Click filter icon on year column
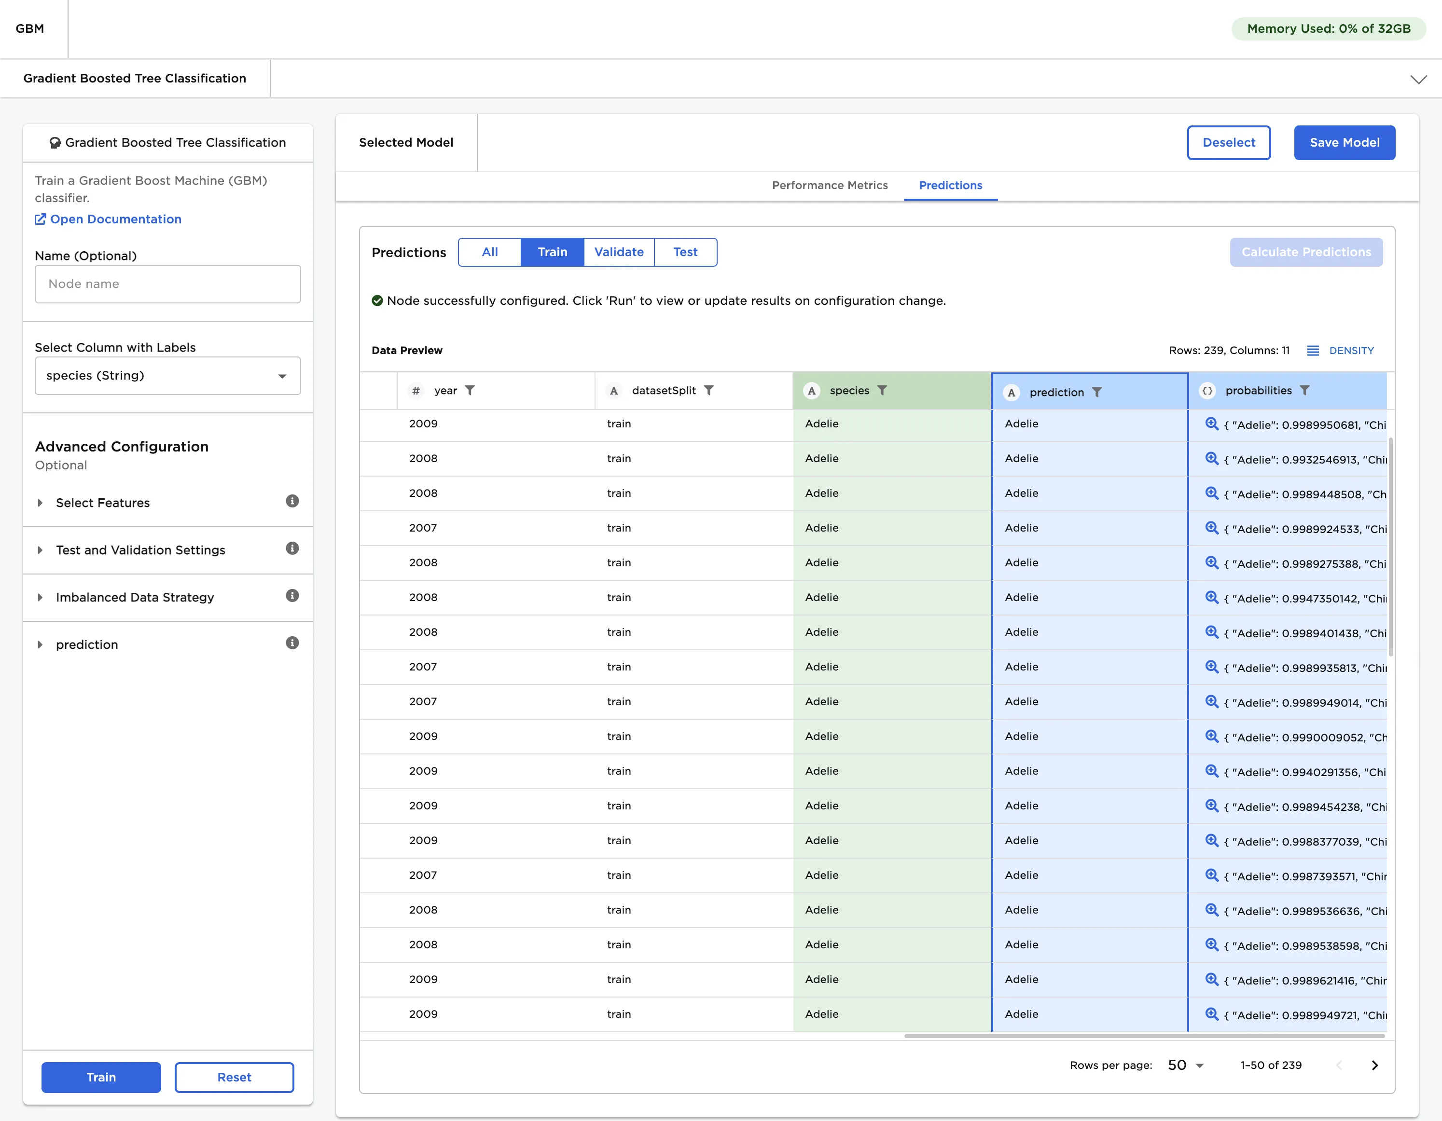Screen dimensions: 1442x1121 click(x=470, y=391)
